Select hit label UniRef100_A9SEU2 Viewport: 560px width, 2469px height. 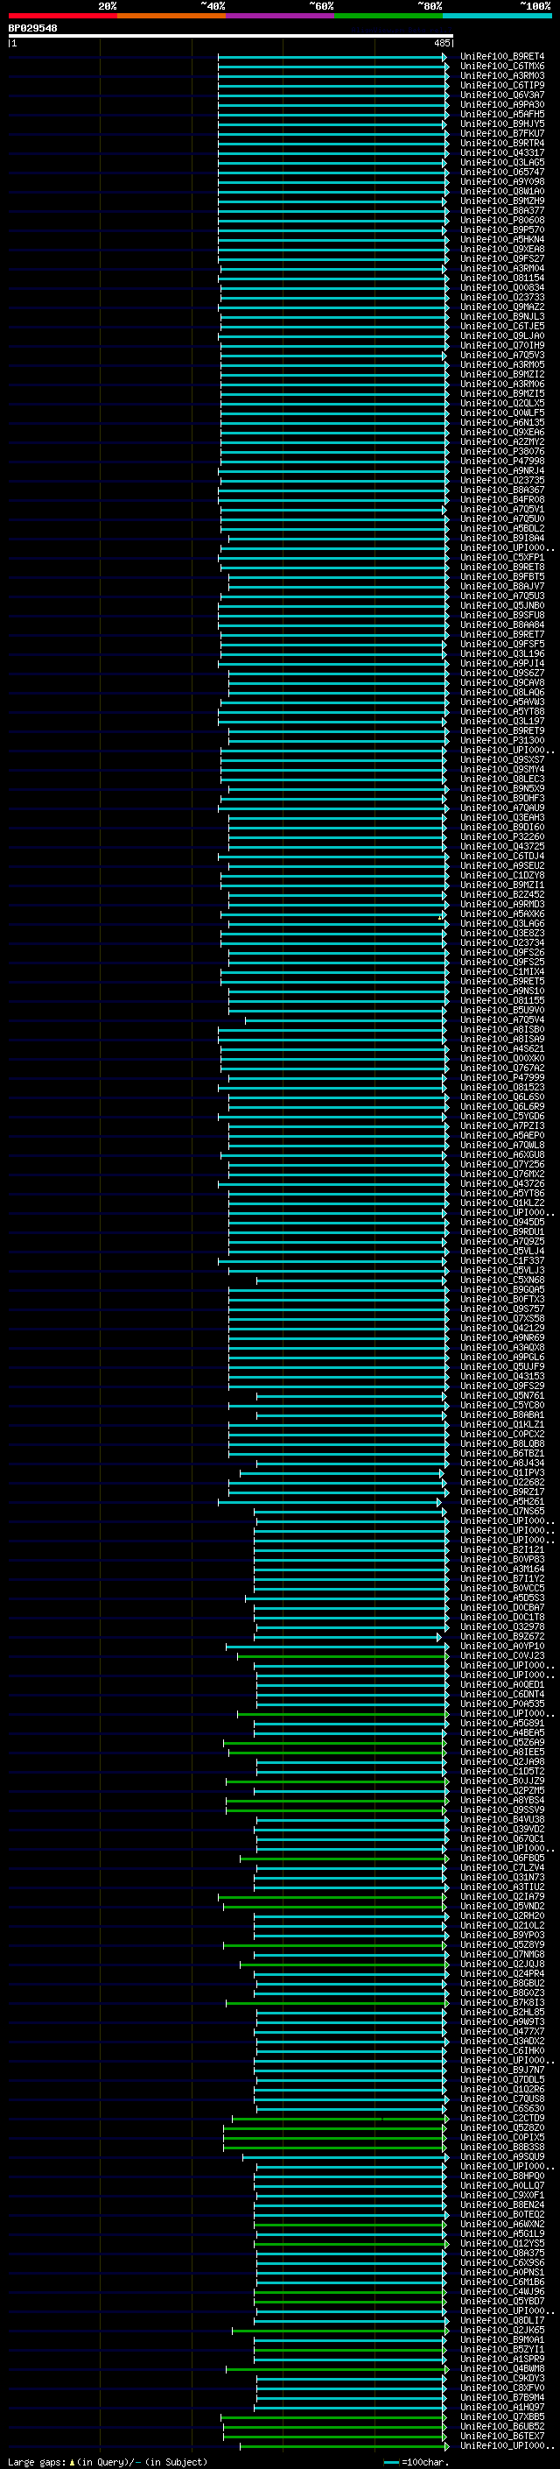[502, 865]
